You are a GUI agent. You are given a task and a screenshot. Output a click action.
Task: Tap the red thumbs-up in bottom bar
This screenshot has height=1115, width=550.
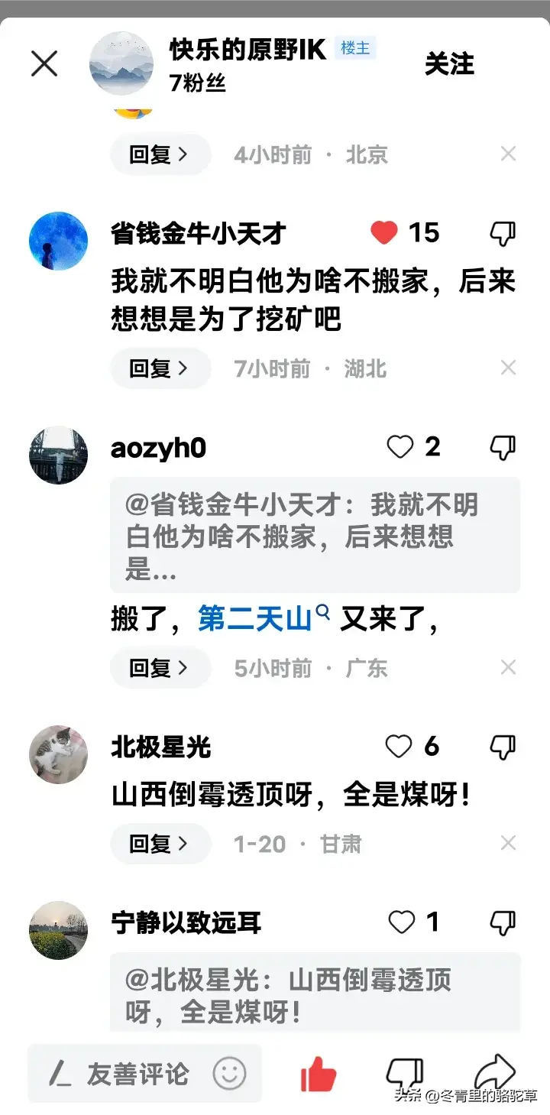tap(319, 1074)
